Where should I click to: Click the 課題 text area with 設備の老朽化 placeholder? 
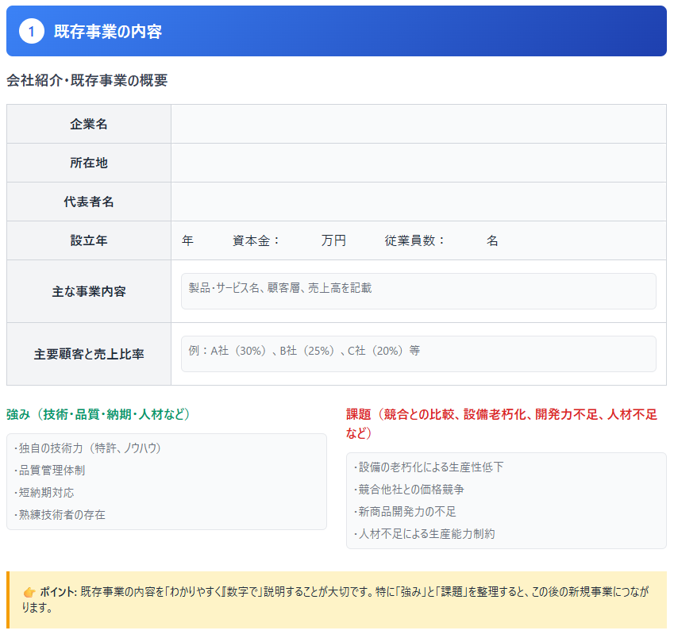tap(506, 501)
